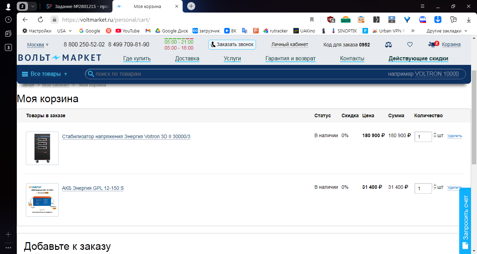Click the АКБ Энергия battery thumbnail

pos(42,200)
